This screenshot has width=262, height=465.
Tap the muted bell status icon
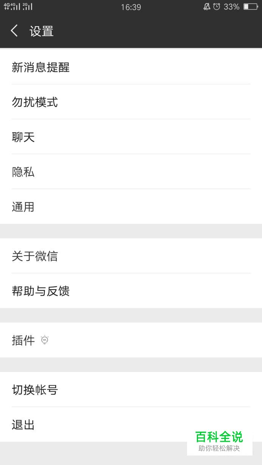point(207,7)
